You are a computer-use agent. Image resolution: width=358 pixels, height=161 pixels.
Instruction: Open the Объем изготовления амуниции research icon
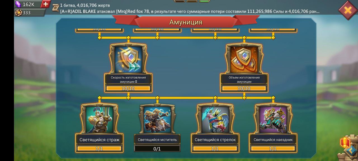[244, 59]
